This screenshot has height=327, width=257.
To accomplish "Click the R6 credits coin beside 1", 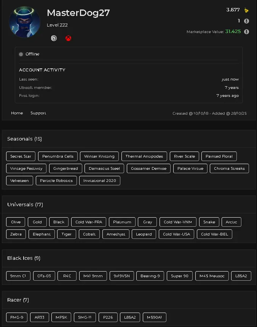I will click(x=246, y=21).
